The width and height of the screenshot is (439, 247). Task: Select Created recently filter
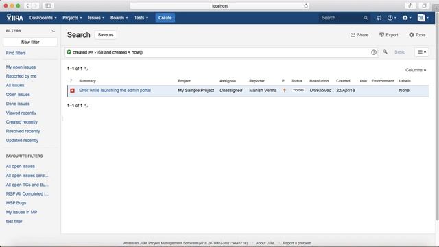click(21, 122)
